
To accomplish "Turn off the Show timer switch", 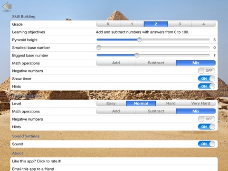I will point(207,78).
